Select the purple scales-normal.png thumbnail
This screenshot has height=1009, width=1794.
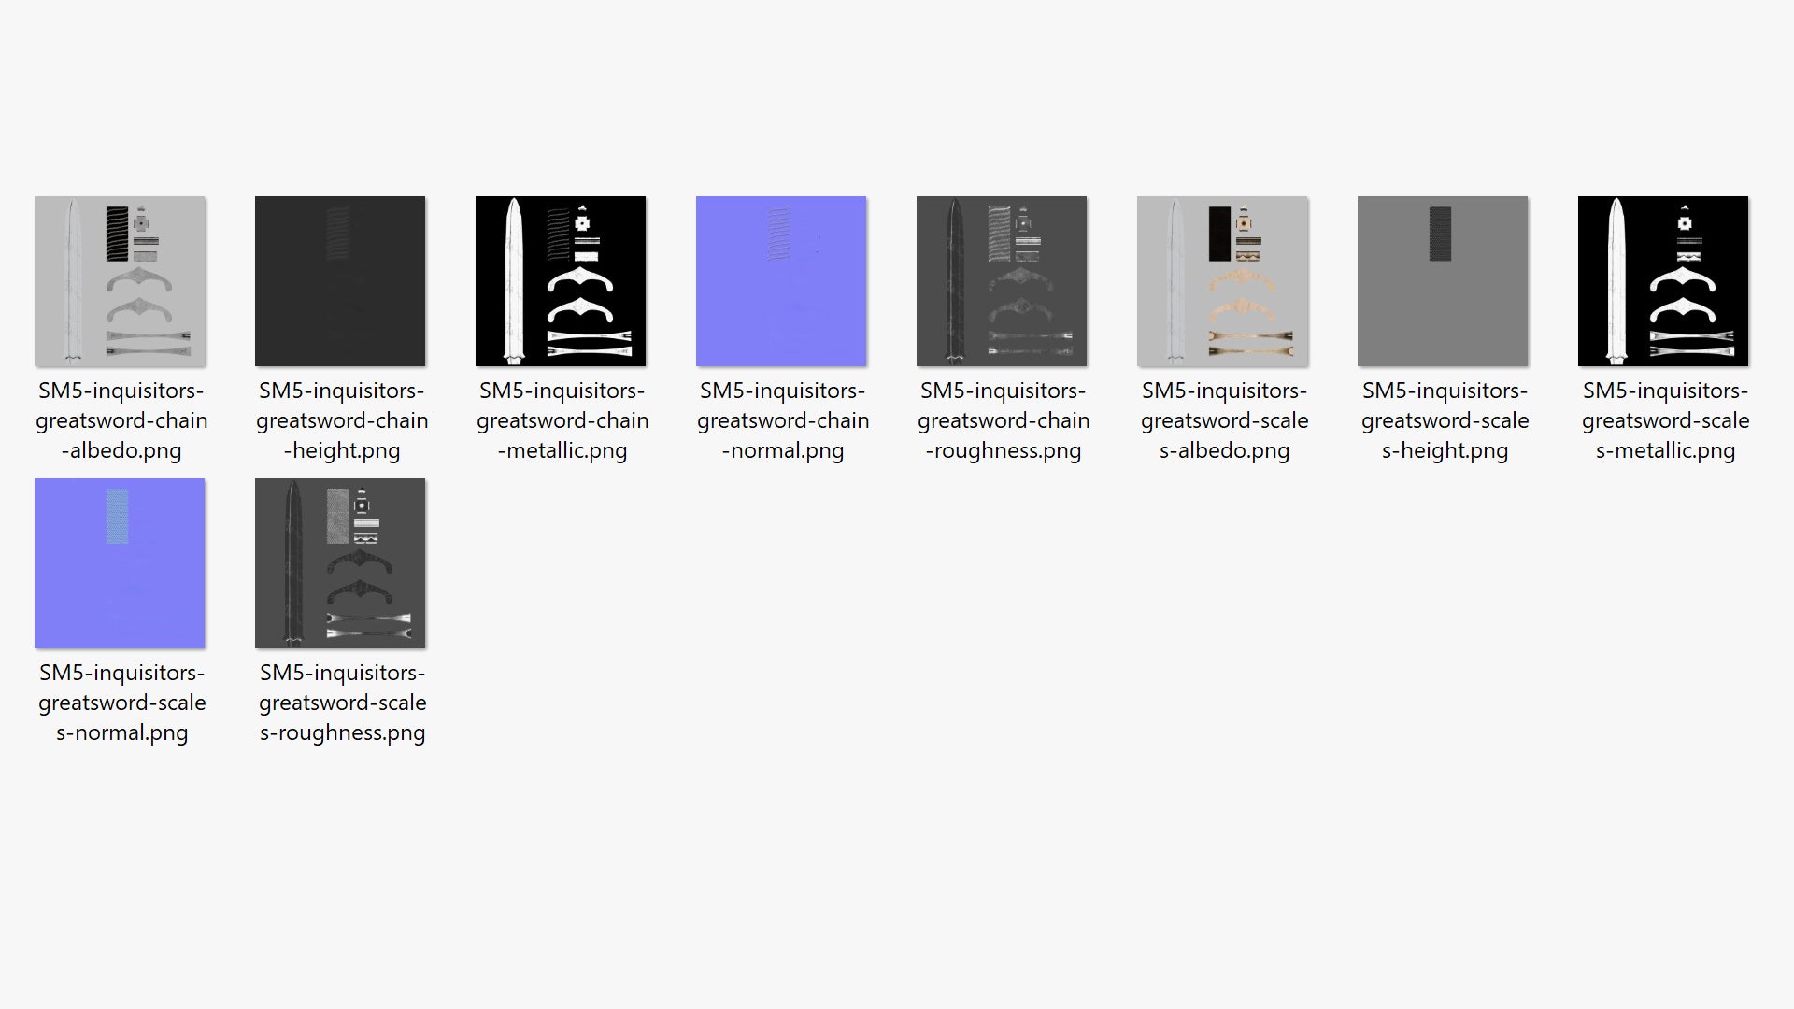[x=120, y=563]
